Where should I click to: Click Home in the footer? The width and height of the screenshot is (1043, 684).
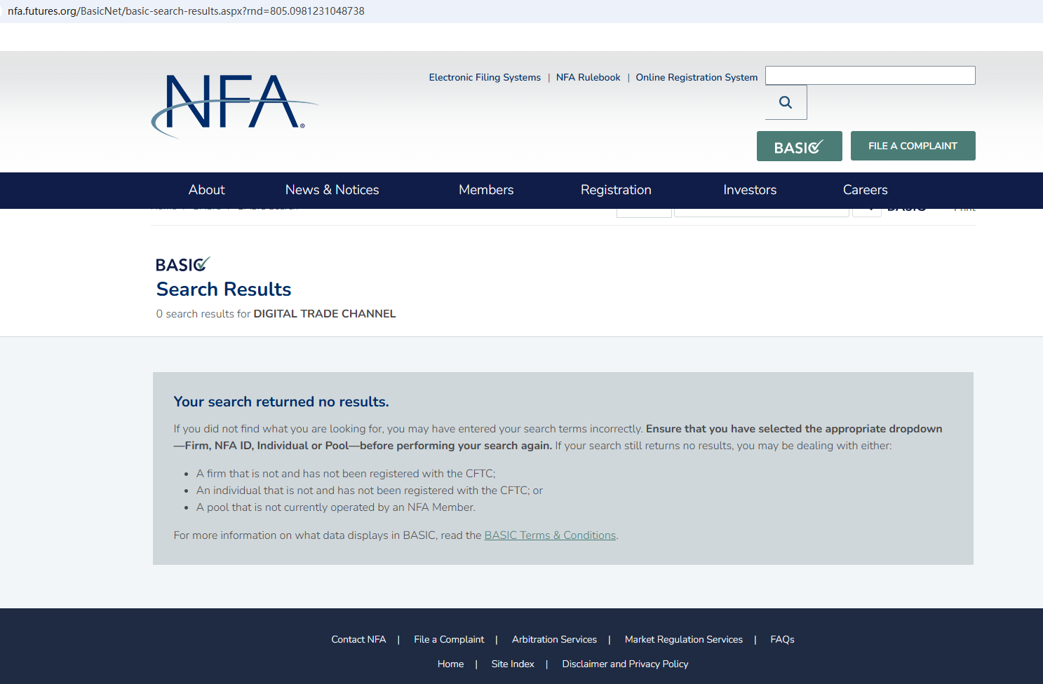(x=450, y=664)
